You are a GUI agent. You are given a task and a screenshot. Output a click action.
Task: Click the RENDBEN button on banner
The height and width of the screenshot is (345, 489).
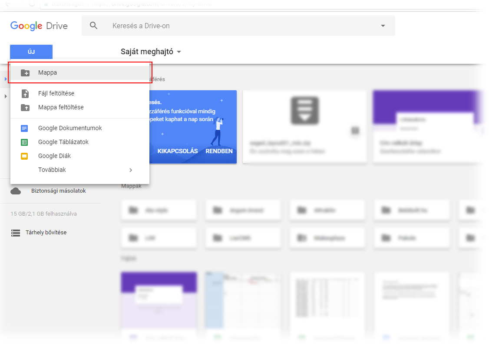click(x=219, y=151)
